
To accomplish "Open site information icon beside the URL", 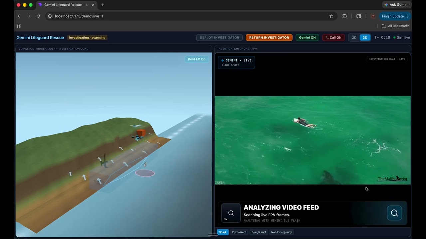I will click(50, 16).
